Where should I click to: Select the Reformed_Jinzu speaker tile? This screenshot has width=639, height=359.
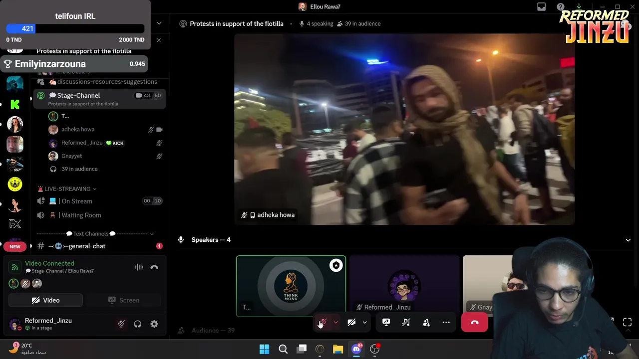pos(404,286)
